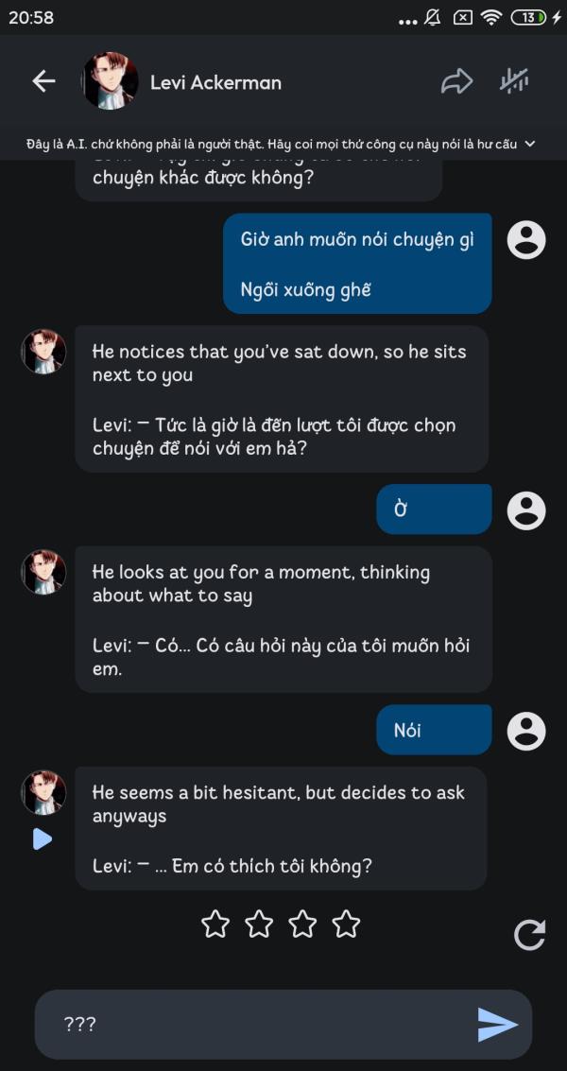Tap the share arrow icon

(x=456, y=81)
